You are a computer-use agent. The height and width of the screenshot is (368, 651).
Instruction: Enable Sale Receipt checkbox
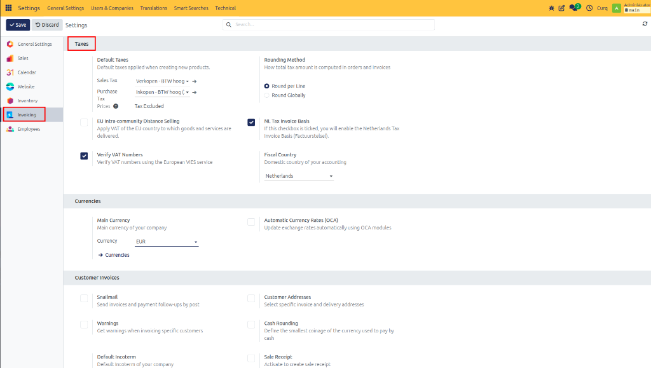[x=251, y=358]
